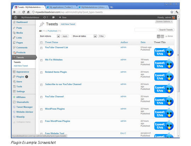This screenshot has height=146, width=191.
Task: Click the updates icon showing 7
Action: point(46,17)
